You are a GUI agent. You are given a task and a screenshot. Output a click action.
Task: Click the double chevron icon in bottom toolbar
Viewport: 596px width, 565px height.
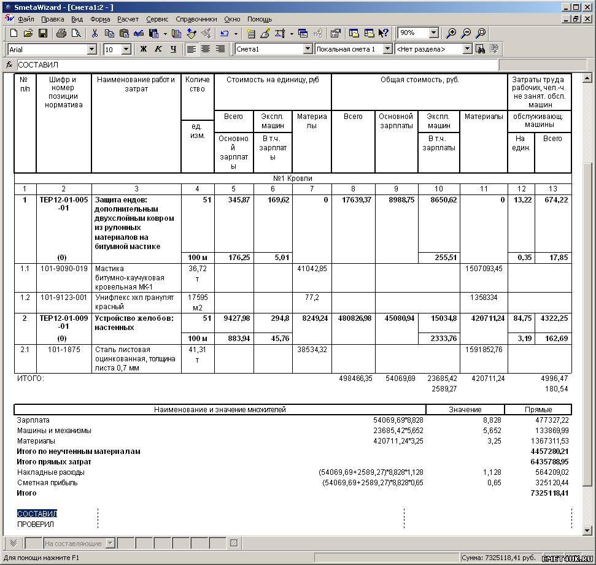tap(14, 543)
